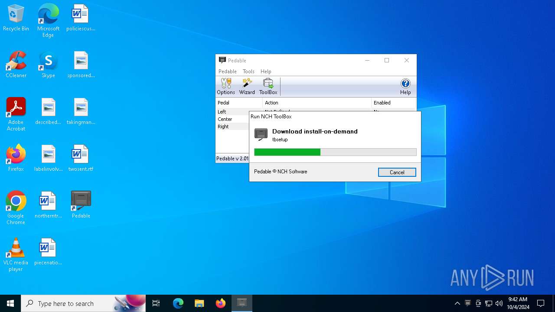Select the Adobe Acrobat desktop shortcut

[x=16, y=114]
